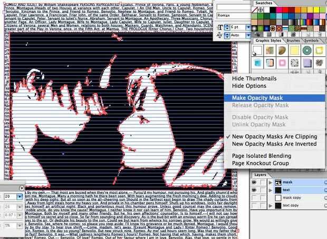This screenshot has height=239, width=327.
Task: Click the target circle for text layer
Action: tap(325, 190)
